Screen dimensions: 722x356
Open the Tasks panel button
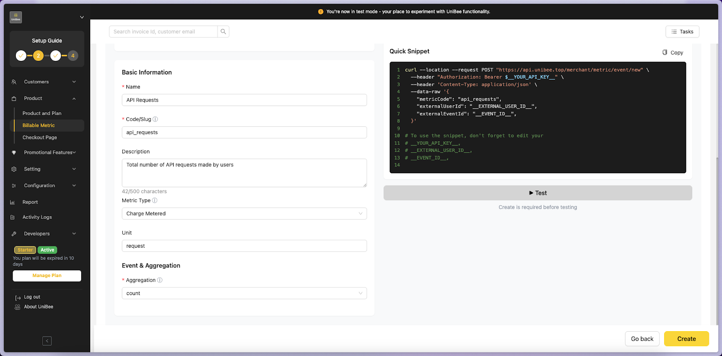(x=682, y=32)
